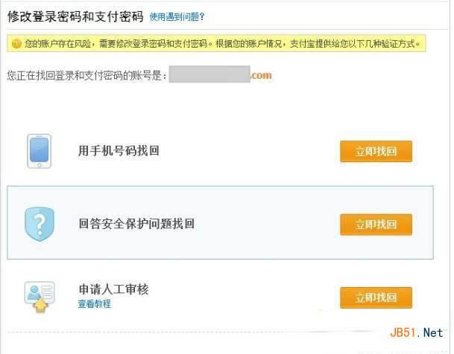Click the yellow warning icon in the notice

coord(16,44)
